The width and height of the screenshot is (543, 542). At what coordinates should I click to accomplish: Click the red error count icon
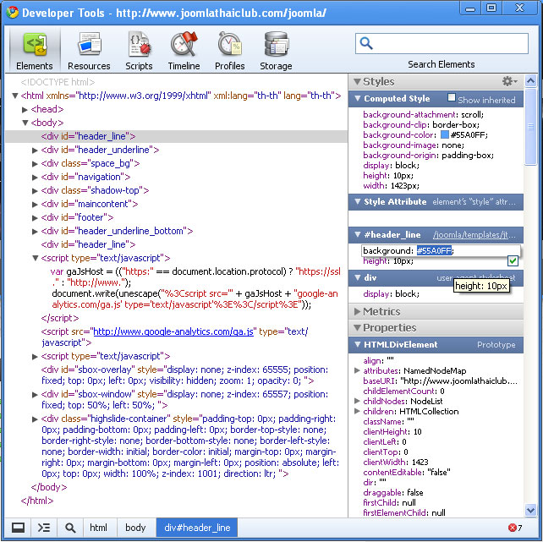pyautogui.click(x=513, y=528)
